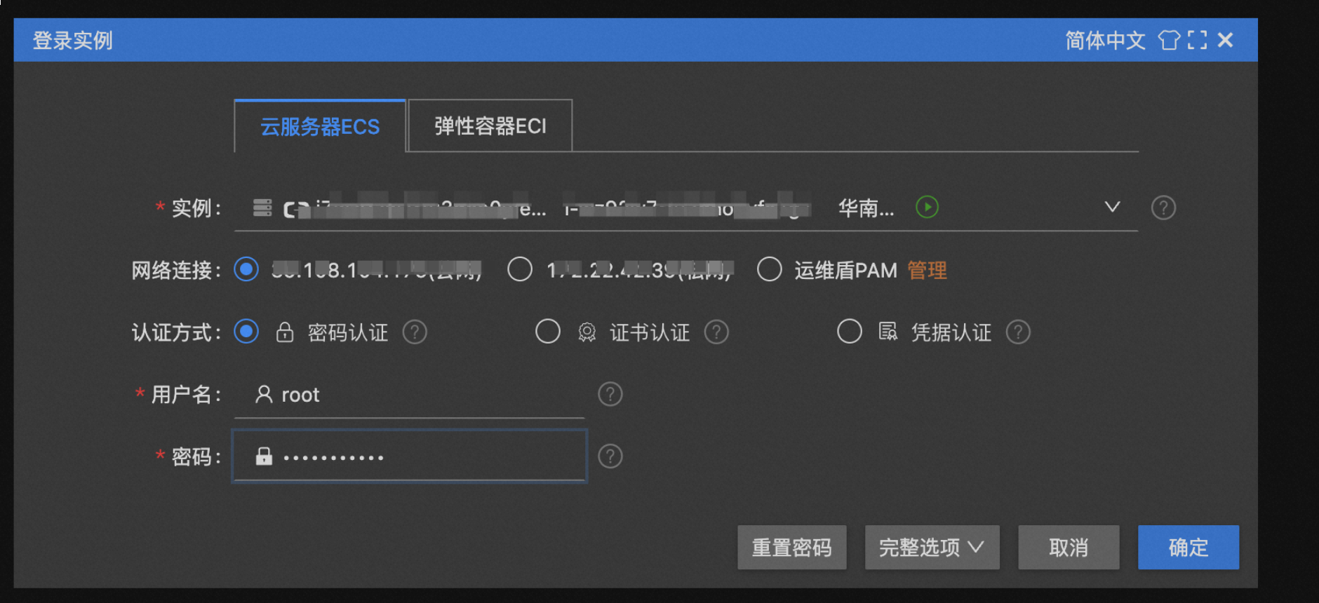Image resolution: width=1319 pixels, height=603 pixels.
Task: Click the credential icon of 凭据认证
Action: (x=888, y=331)
